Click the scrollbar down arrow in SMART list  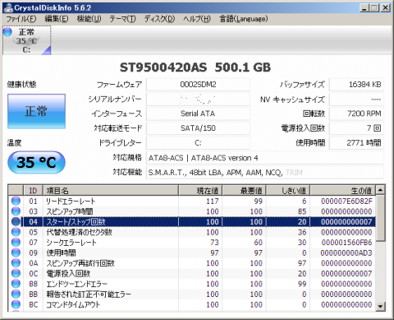pos(380,306)
